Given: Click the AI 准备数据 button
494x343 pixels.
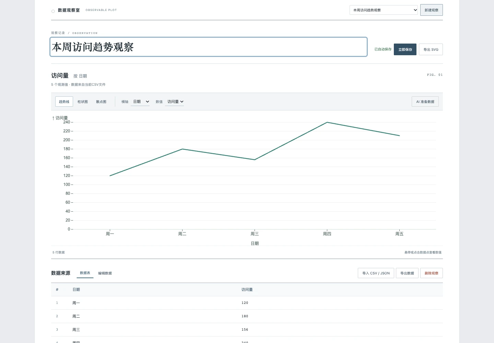Looking at the screenshot, I should click(425, 102).
